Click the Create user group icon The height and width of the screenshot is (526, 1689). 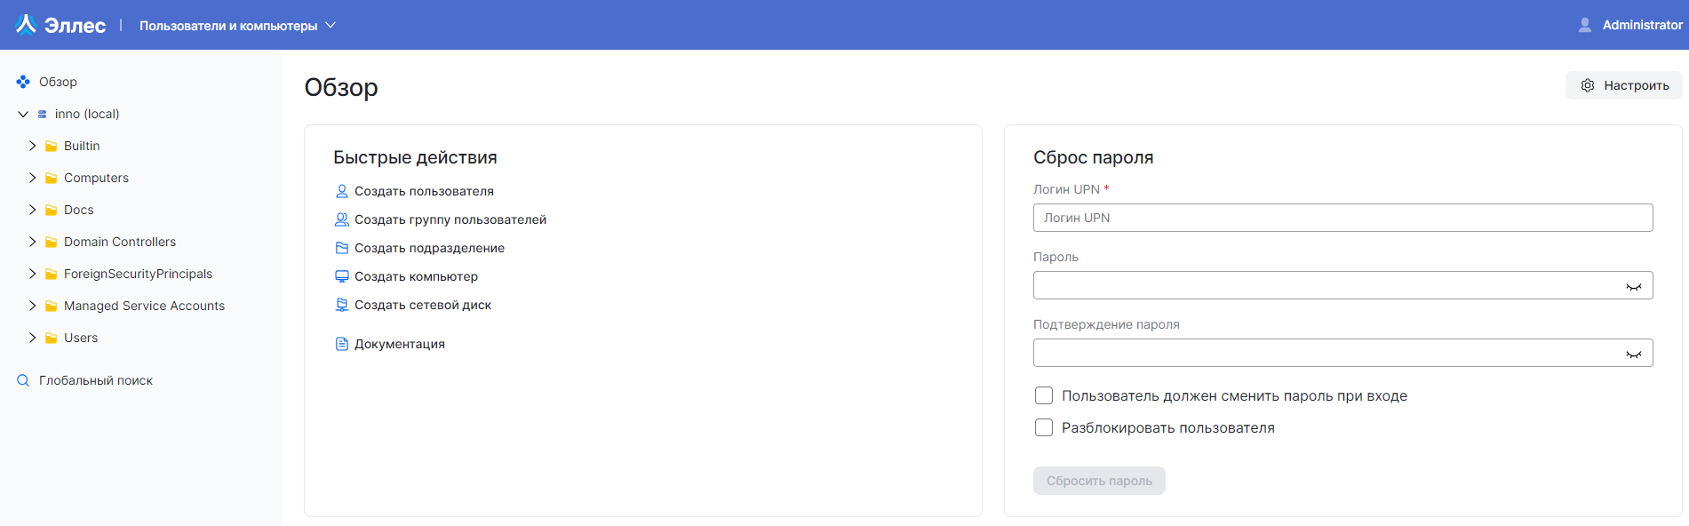pos(341,219)
